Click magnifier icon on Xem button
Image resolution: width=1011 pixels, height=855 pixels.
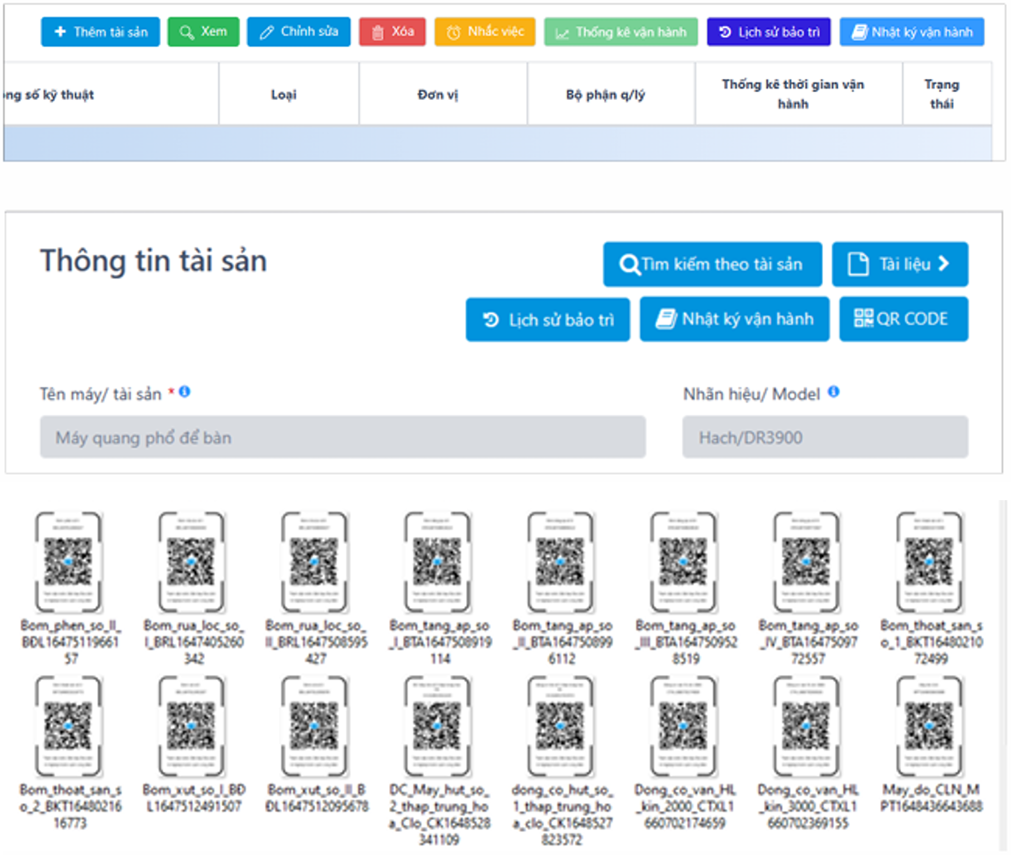click(x=187, y=33)
